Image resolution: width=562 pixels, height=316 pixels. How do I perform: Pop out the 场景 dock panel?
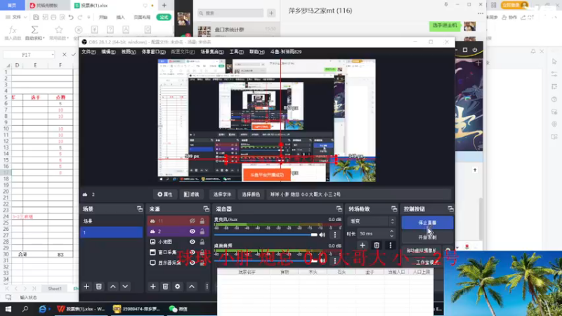[139, 209]
